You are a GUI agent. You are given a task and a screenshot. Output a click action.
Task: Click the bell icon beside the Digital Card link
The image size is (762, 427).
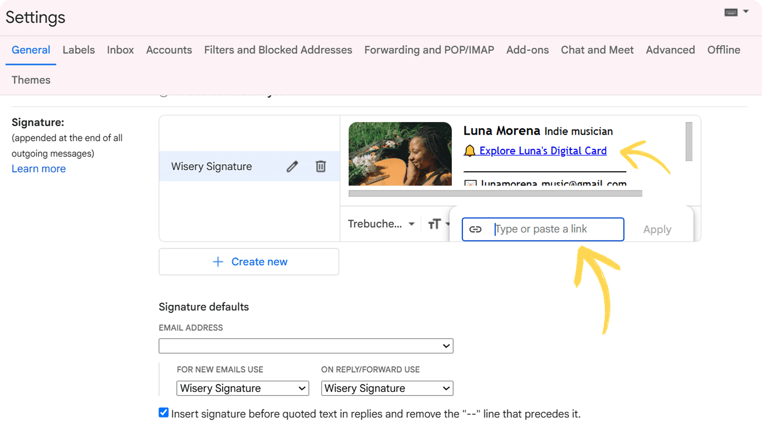point(470,150)
